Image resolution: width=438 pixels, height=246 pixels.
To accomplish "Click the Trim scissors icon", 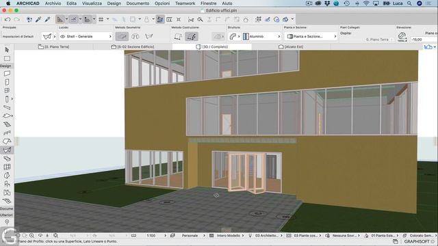I will [x=191, y=19].
